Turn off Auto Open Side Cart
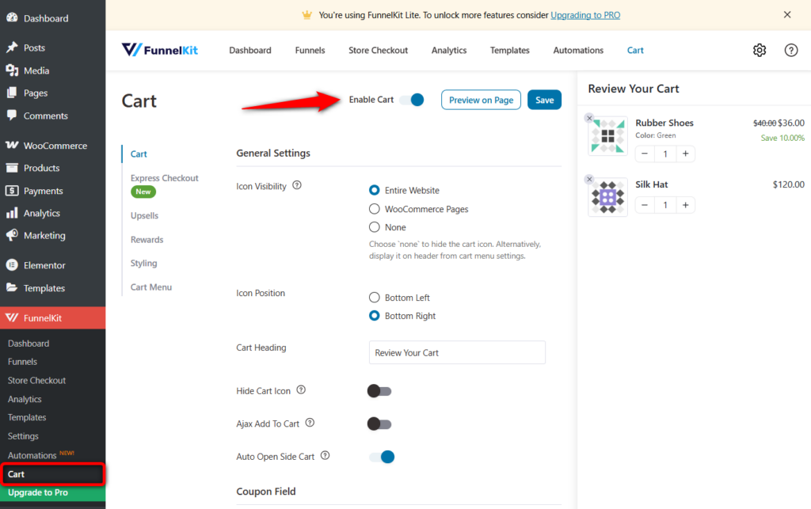Screen dimensions: 811x509 383,457
